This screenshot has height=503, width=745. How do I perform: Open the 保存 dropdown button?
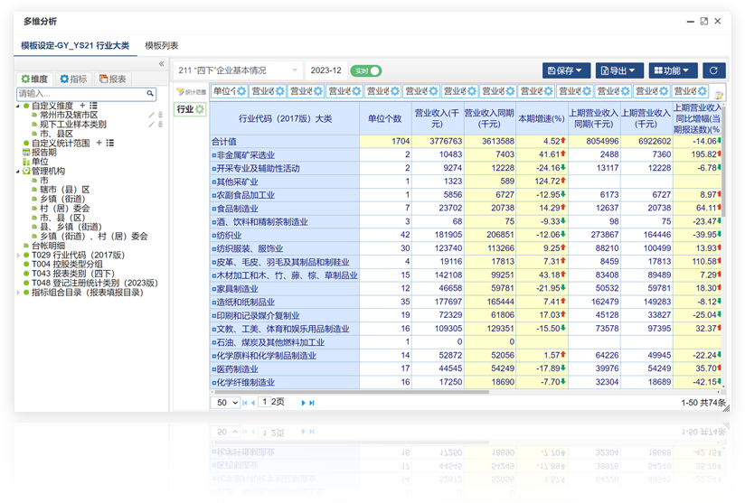click(567, 70)
